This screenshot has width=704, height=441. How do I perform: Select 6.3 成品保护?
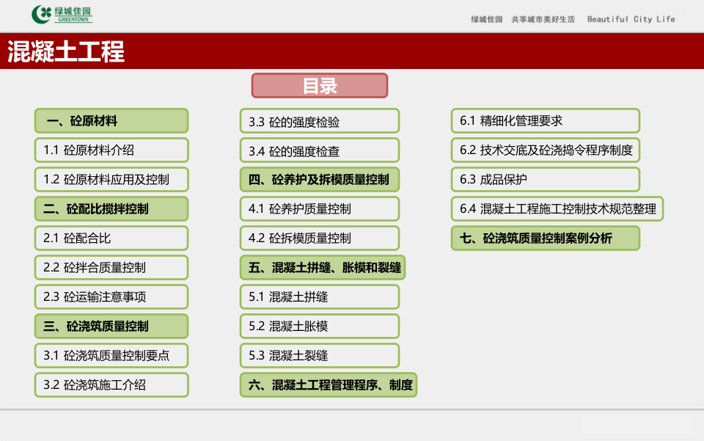point(546,180)
